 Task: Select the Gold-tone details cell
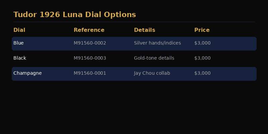click(x=154, y=58)
